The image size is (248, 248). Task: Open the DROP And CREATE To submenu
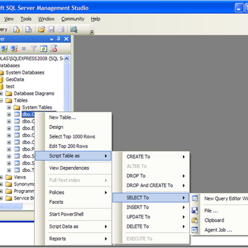point(151,185)
